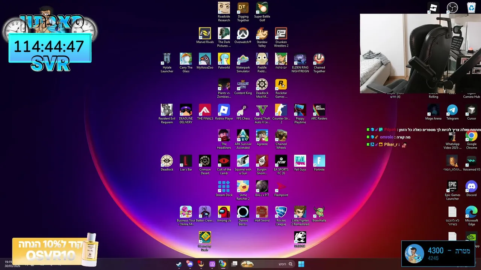Open the Super Battle Golf shortcut
The image size is (481, 270).
click(262, 8)
